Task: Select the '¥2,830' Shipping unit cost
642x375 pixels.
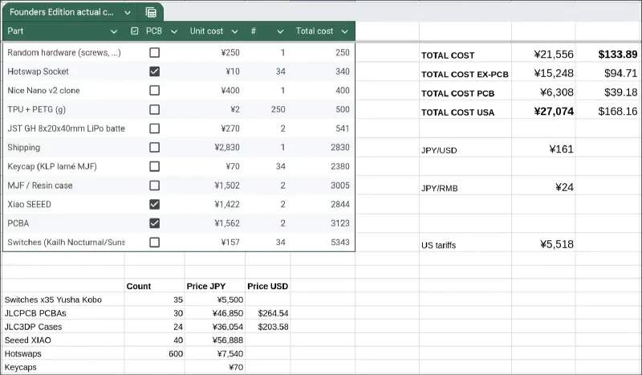Action: [227, 147]
